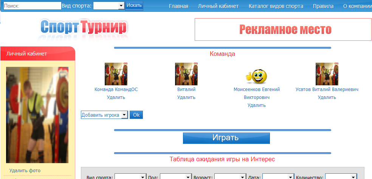Open the Виталий player link
The image size is (372, 179).
186,89
